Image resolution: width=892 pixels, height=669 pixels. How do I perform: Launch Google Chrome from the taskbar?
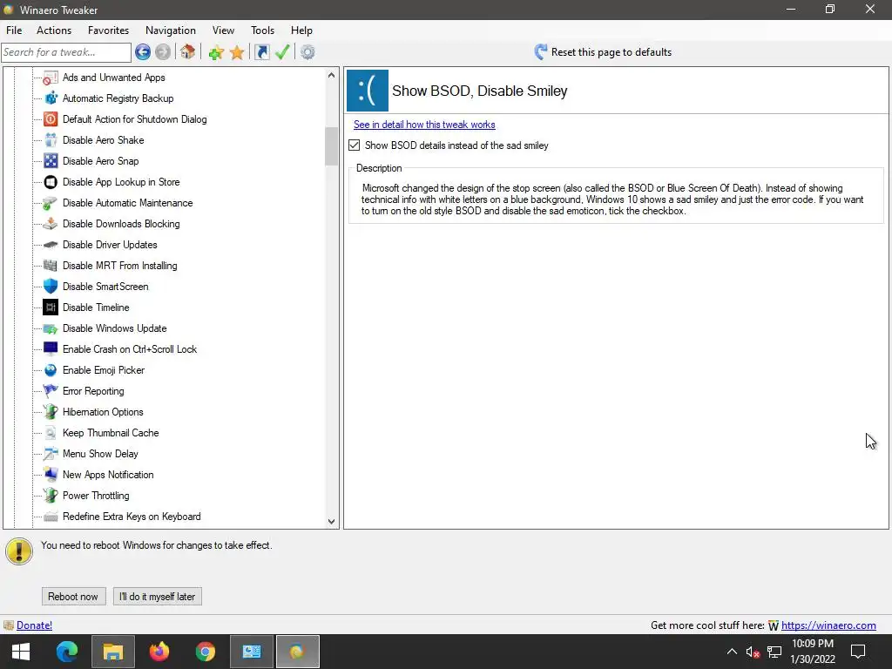(x=206, y=652)
